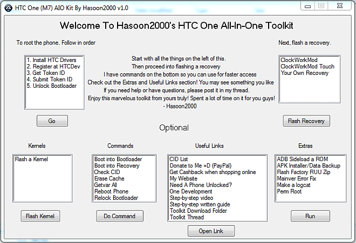Image resolution: width=356 pixels, height=243 pixels.
Task: Select 'My Website' in Useful Links
Action: pyautogui.click(x=183, y=178)
